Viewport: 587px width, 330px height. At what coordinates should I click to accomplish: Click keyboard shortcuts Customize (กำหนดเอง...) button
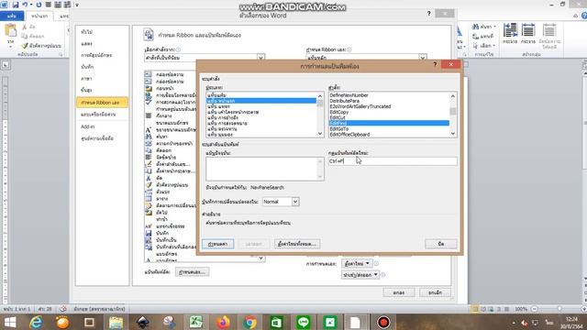(192, 272)
